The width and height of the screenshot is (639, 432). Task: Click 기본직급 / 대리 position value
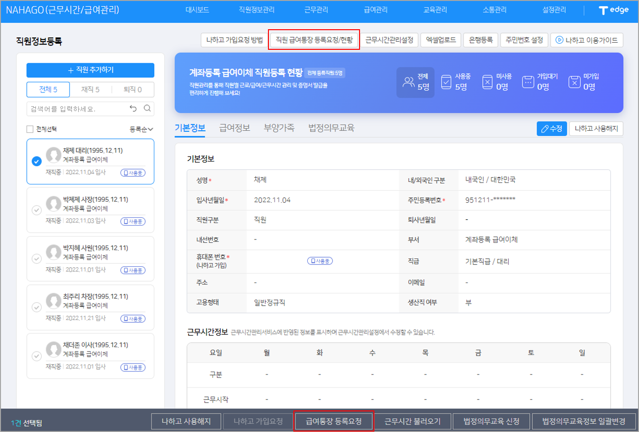(x=487, y=261)
